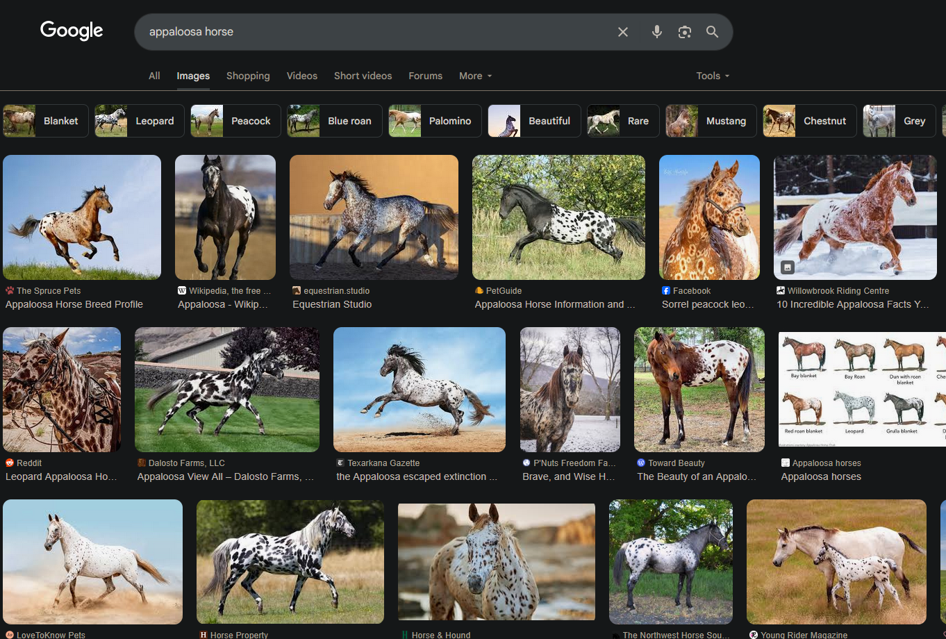The height and width of the screenshot is (639, 946).
Task: Open the Willowbrook Riding Centre snow image
Action: point(855,217)
